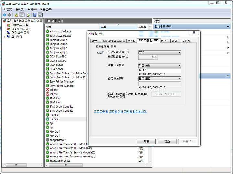Viewport: 233px width, 174px height.
Task: Select disabled hoppenserver rule icon
Action: coord(47,140)
